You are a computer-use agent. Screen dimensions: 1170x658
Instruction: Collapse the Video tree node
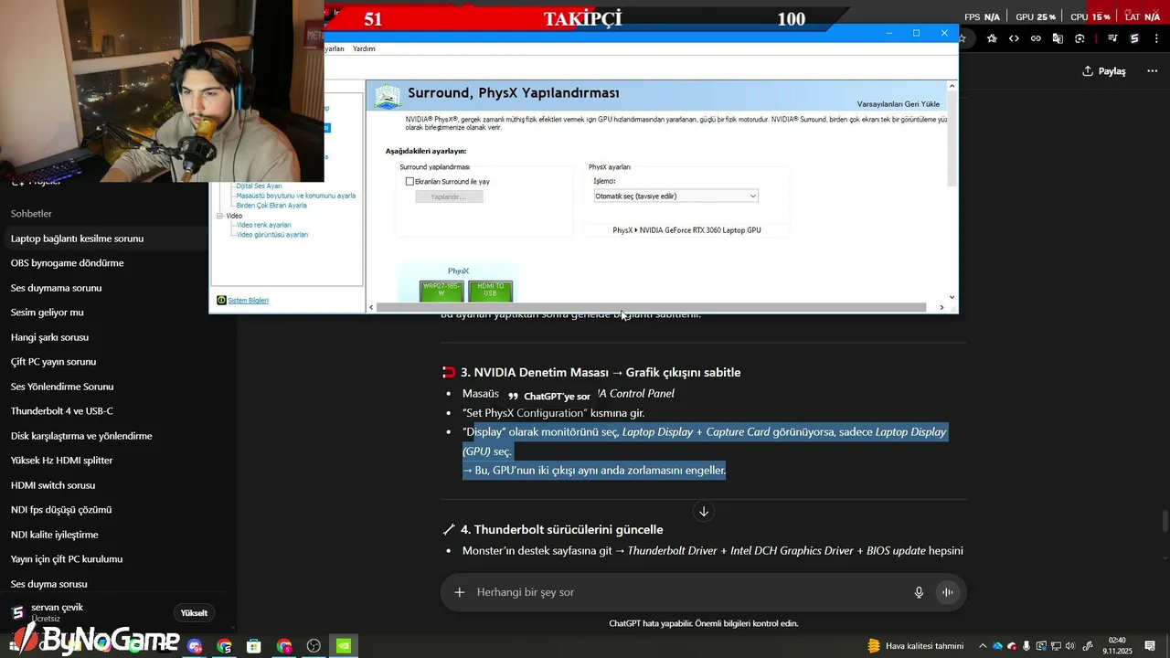pos(219,216)
